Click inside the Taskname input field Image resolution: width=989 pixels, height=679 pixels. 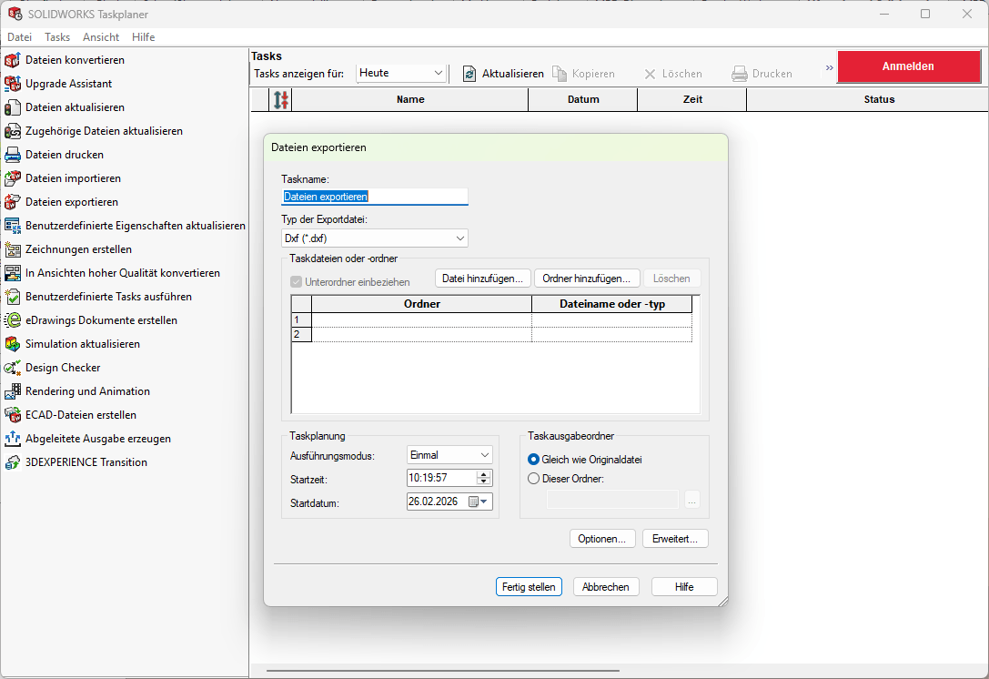375,197
